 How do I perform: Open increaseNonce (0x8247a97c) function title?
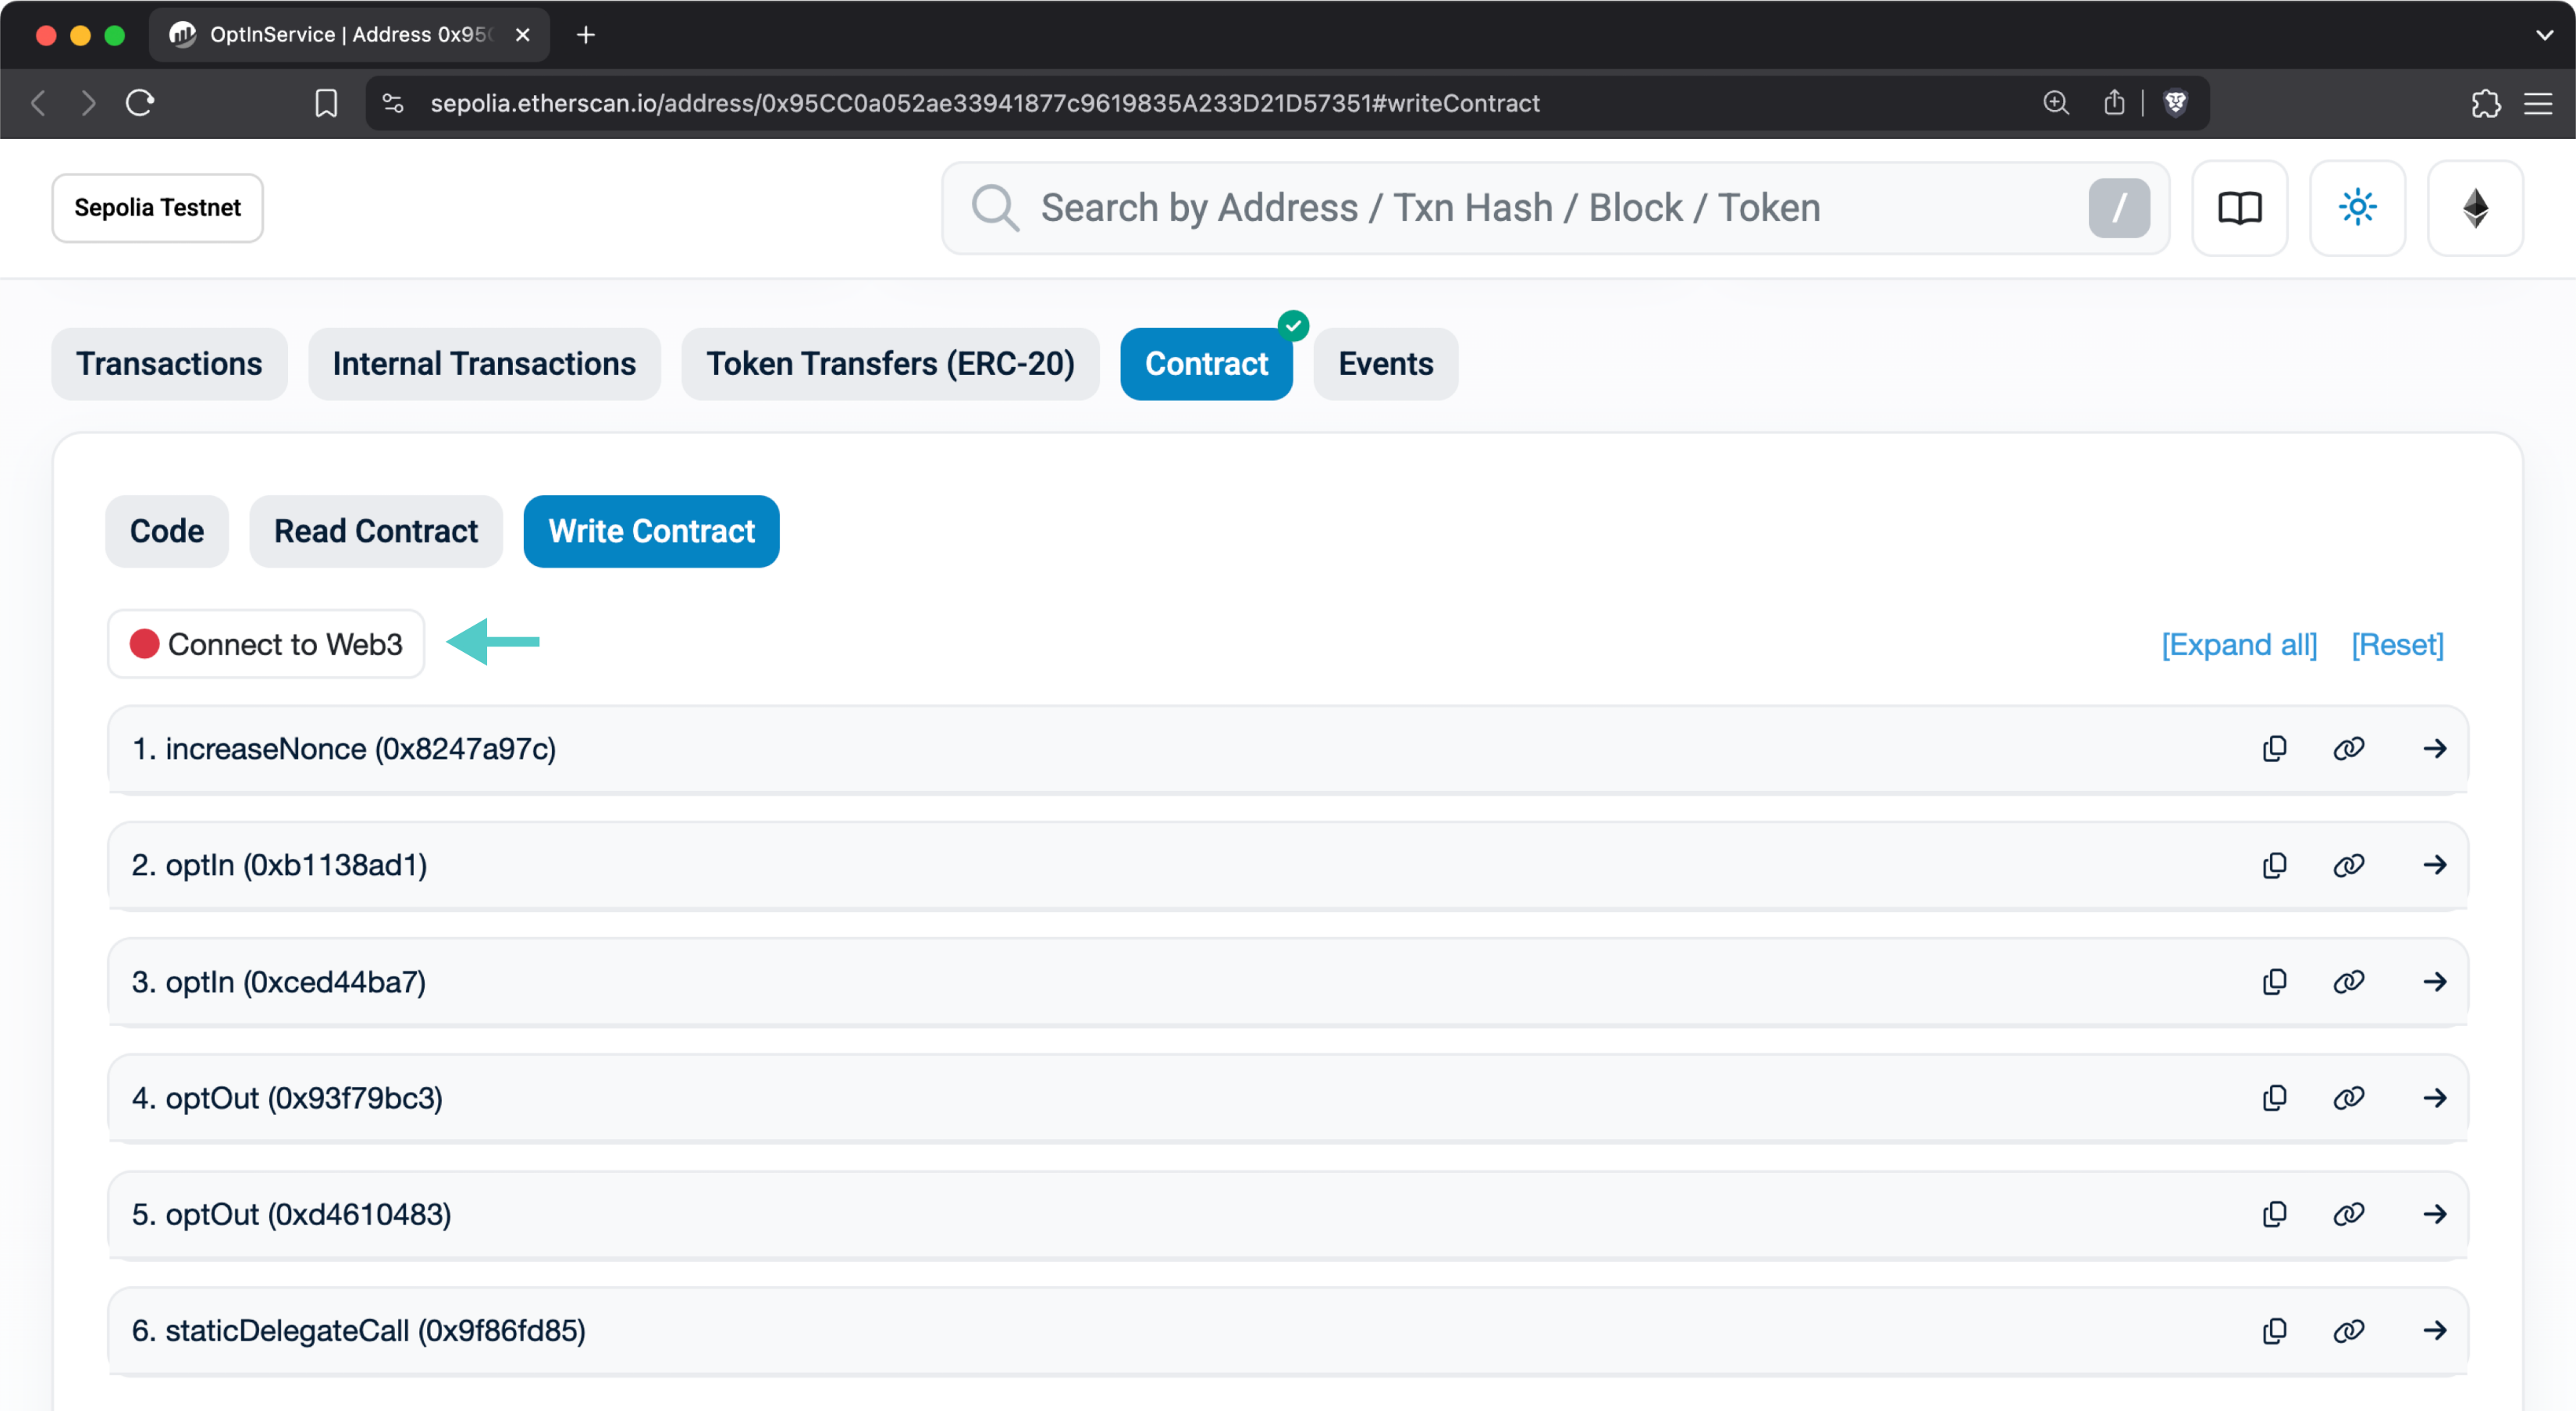[344, 749]
